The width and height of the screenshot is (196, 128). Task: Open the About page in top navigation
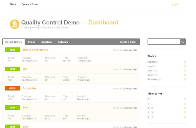(13, 5)
